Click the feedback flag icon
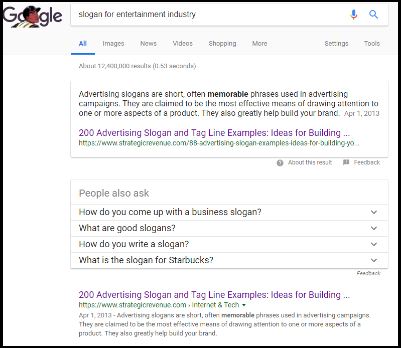401x348 pixels. coord(346,162)
